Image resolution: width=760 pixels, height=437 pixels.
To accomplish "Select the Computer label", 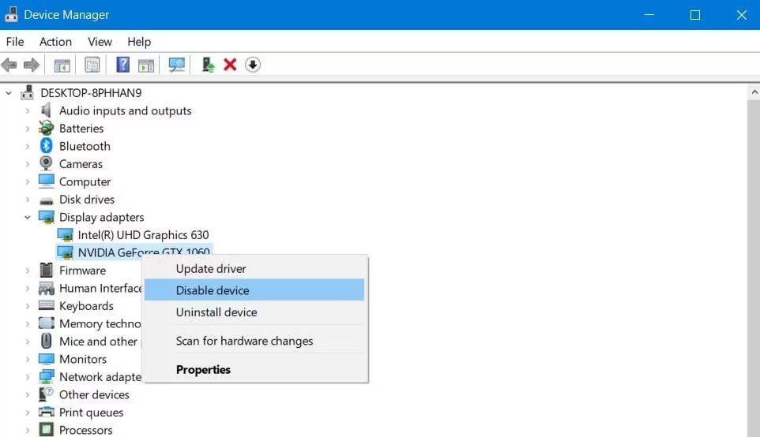I will tap(85, 182).
